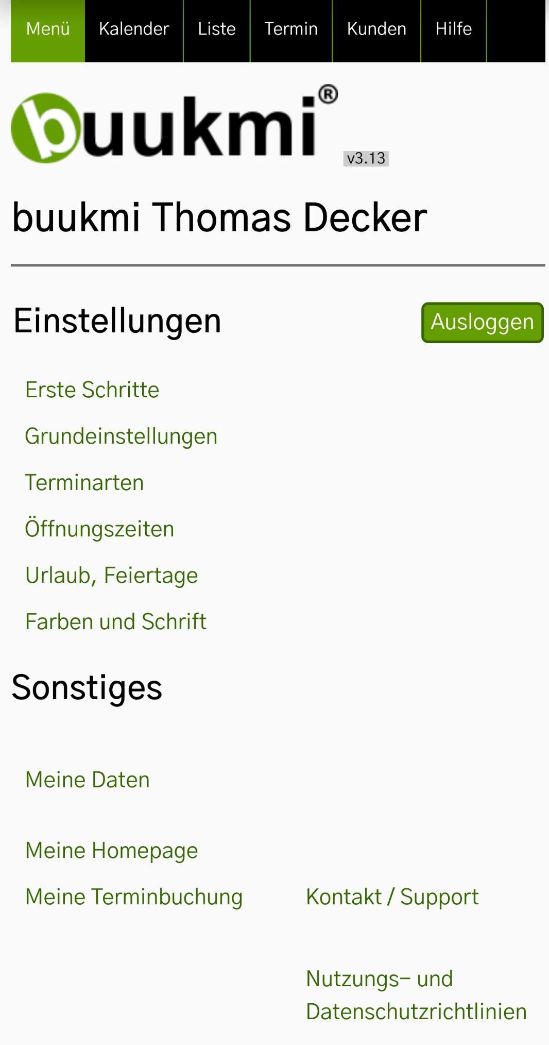Image resolution: width=549 pixels, height=1045 pixels.
Task: Select the Kunden tab
Action: [376, 29]
